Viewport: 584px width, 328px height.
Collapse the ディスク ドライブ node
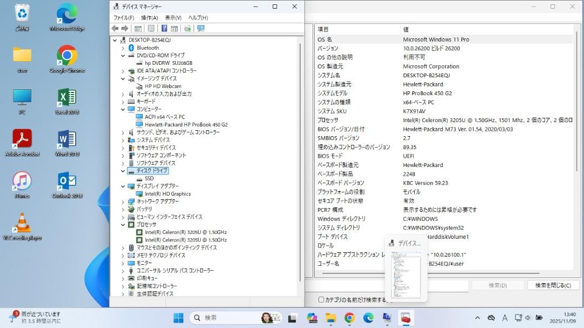coord(123,171)
